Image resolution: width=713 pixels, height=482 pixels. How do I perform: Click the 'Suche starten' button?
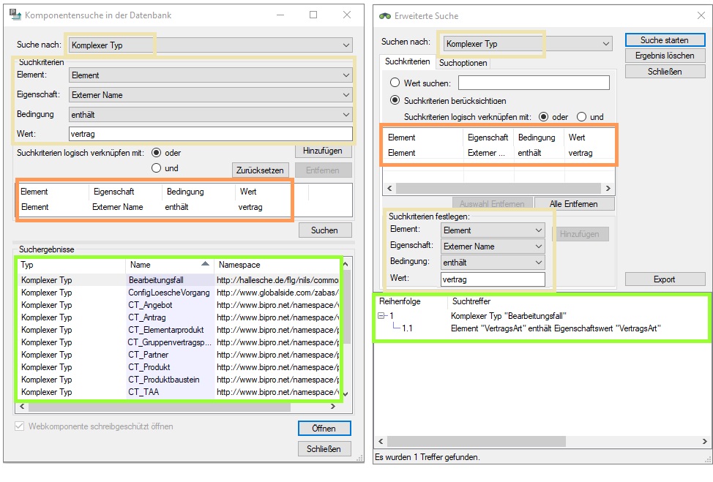coord(665,40)
